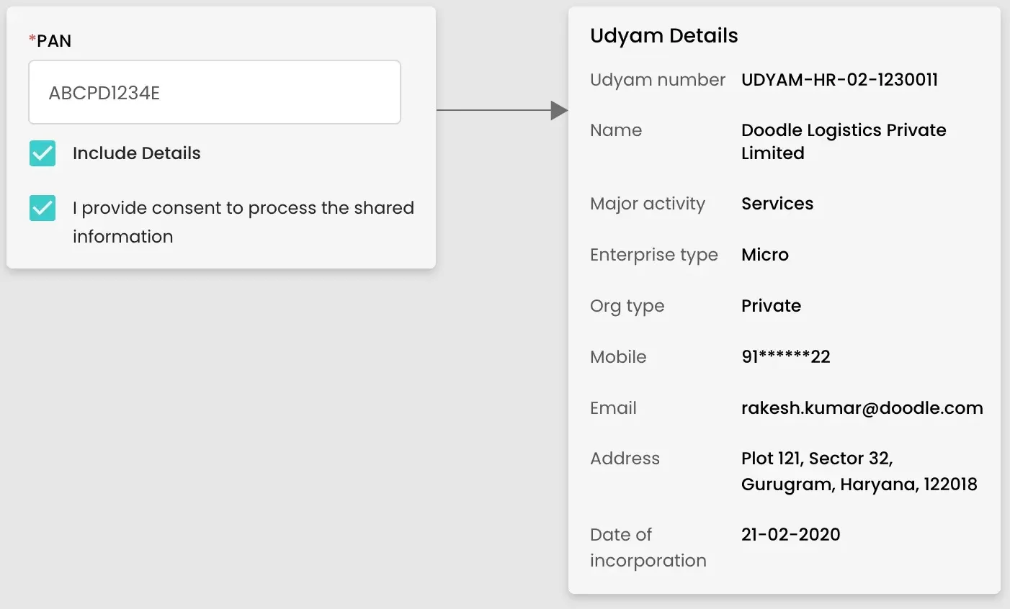Click the "Include Details" label text

tap(136, 153)
